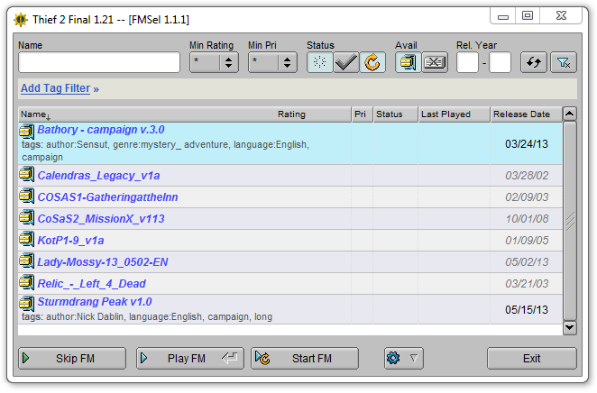This screenshot has width=597, height=393.
Task: Click release date 03/21/03 cell
Action: point(527,283)
